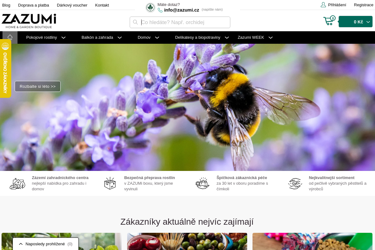Click the garden center house icon
The image size is (375, 250).
pos(17,184)
